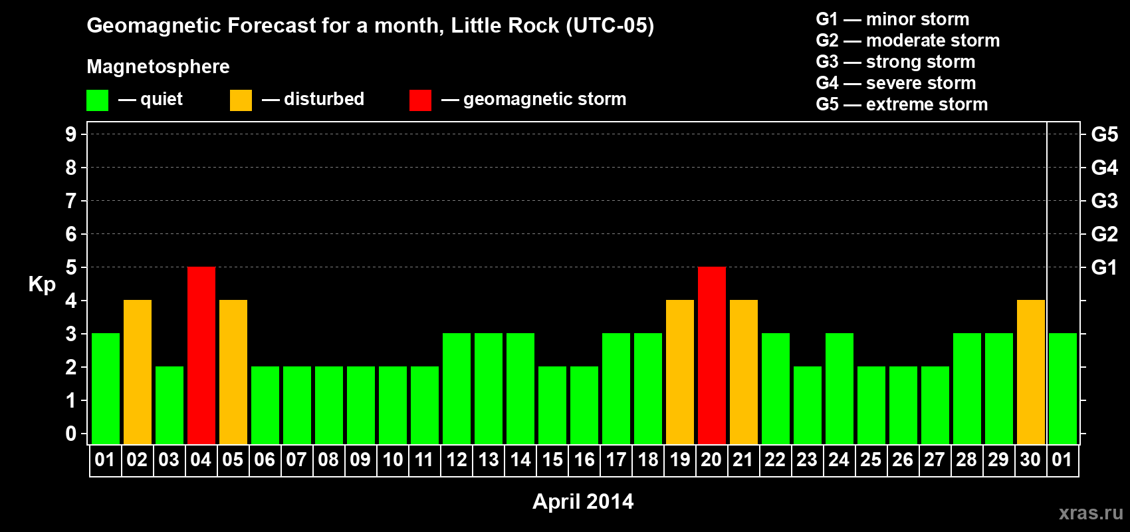Click the April 2014 caption
Image resolution: width=1130 pixels, height=532 pixels.
pos(583,501)
